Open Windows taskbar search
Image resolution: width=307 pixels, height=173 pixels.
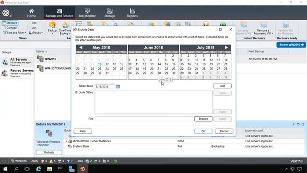16,169
